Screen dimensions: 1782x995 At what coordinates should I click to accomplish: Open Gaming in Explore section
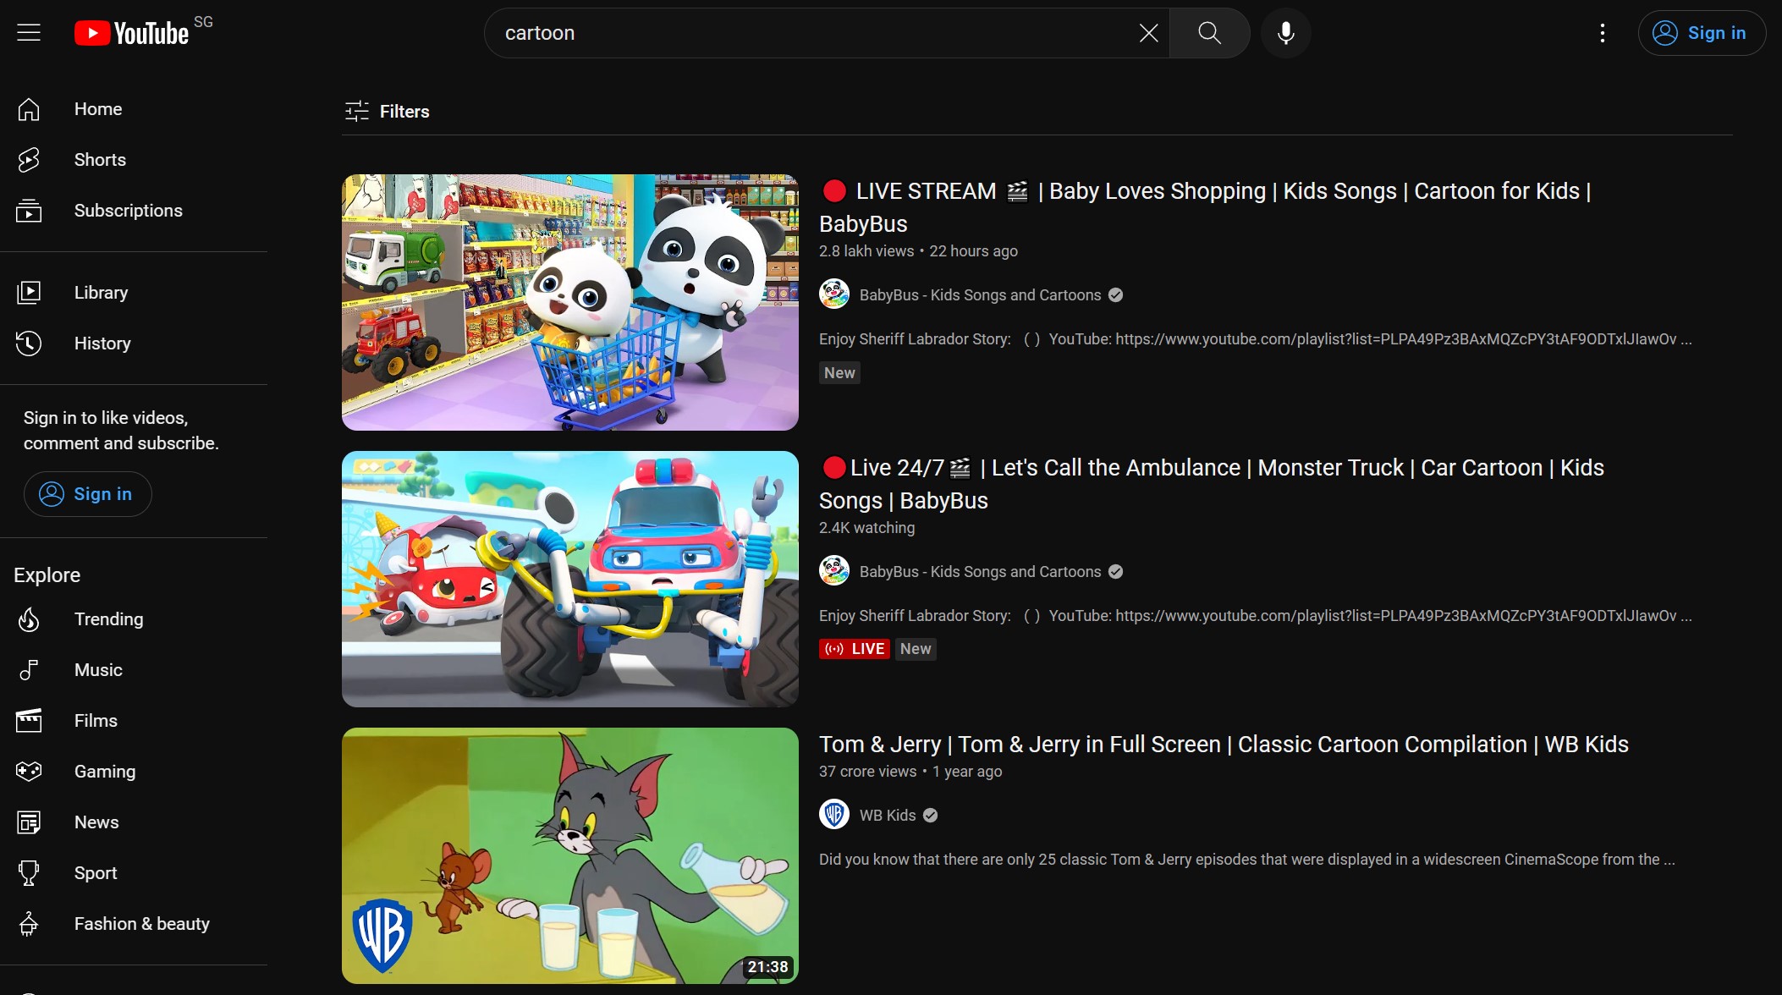point(134,772)
